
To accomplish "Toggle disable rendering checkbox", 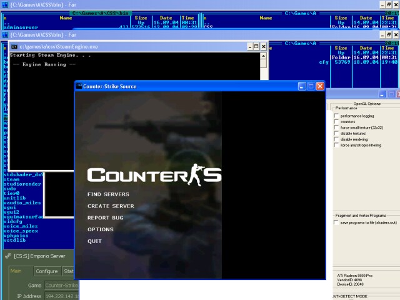I will 336,139.
